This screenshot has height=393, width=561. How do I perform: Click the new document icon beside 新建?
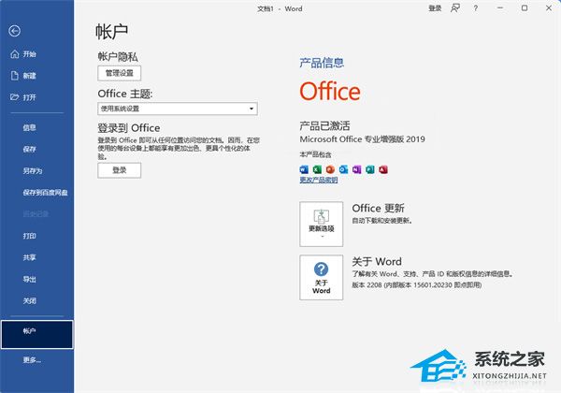pyautogui.click(x=14, y=76)
